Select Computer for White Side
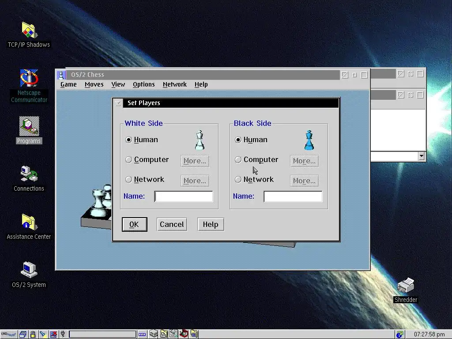Image resolution: width=452 pixels, height=339 pixels. click(x=147, y=160)
